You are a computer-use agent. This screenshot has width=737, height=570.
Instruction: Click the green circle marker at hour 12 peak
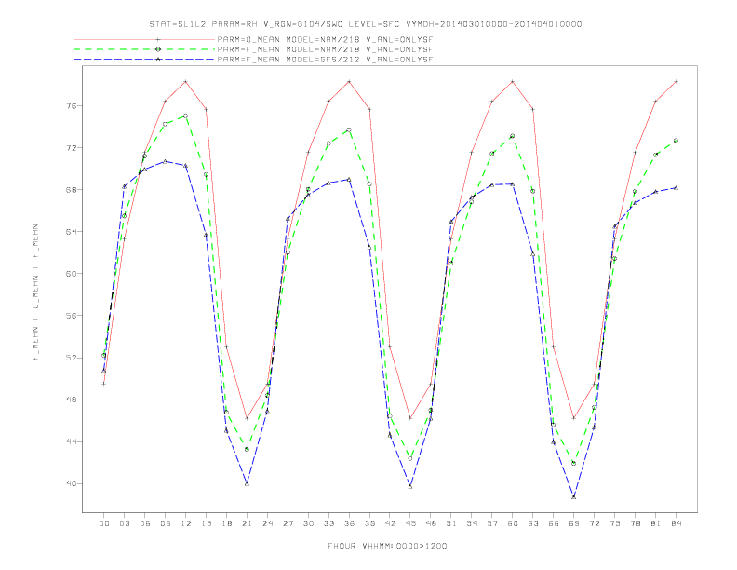click(186, 115)
